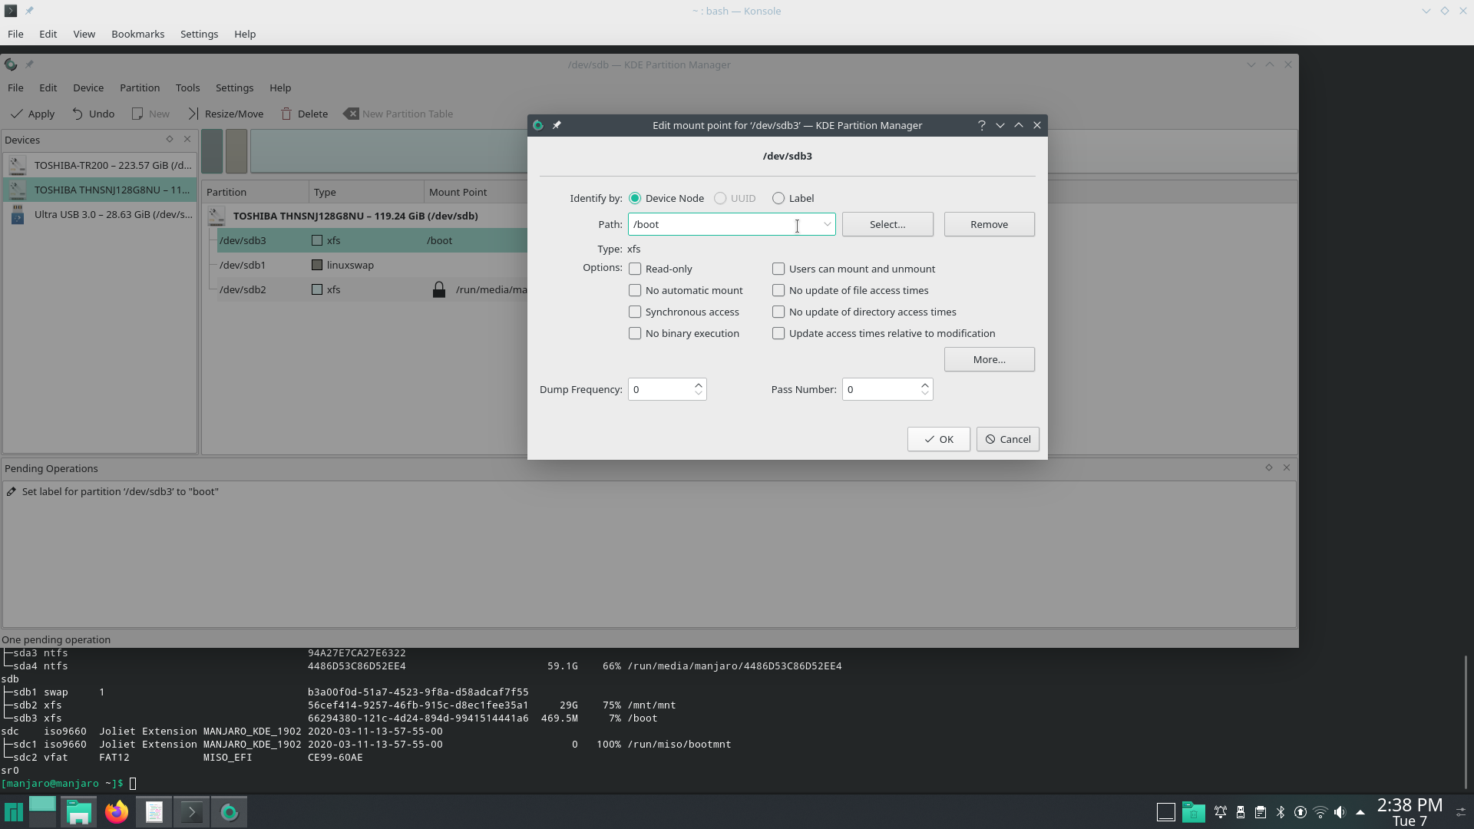
Task: Select the Label radio button
Action: point(778,198)
